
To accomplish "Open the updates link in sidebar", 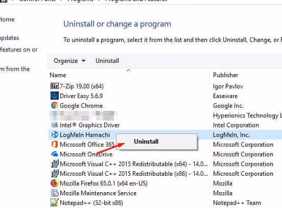I will click(x=9, y=38).
